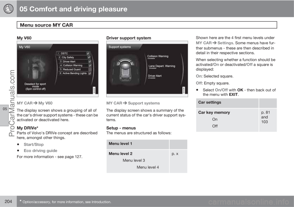This screenshot has height=207, width=294.
Task: Click the 'Car settings' table header
Action: pyautogui.click(x=227, y=103)
